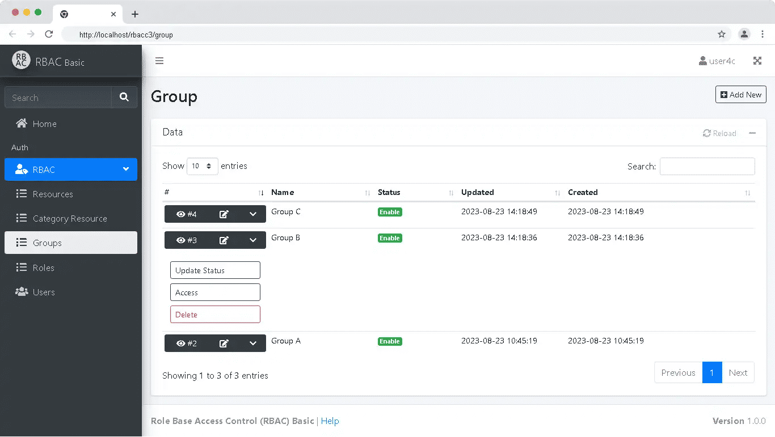Open the Show entries count dropdown
The width and height of the screenshot is (775, 437).
[203, 166]
